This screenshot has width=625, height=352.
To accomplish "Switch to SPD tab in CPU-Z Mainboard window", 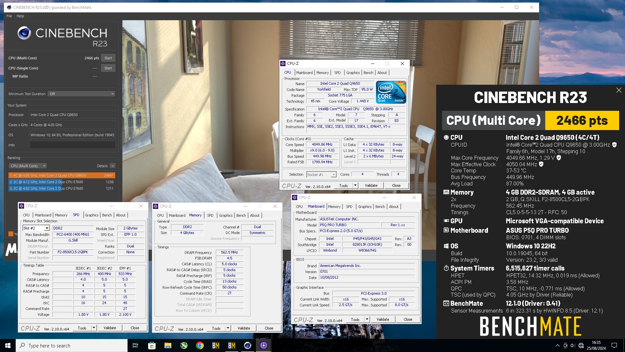I will tap(349, 207).
